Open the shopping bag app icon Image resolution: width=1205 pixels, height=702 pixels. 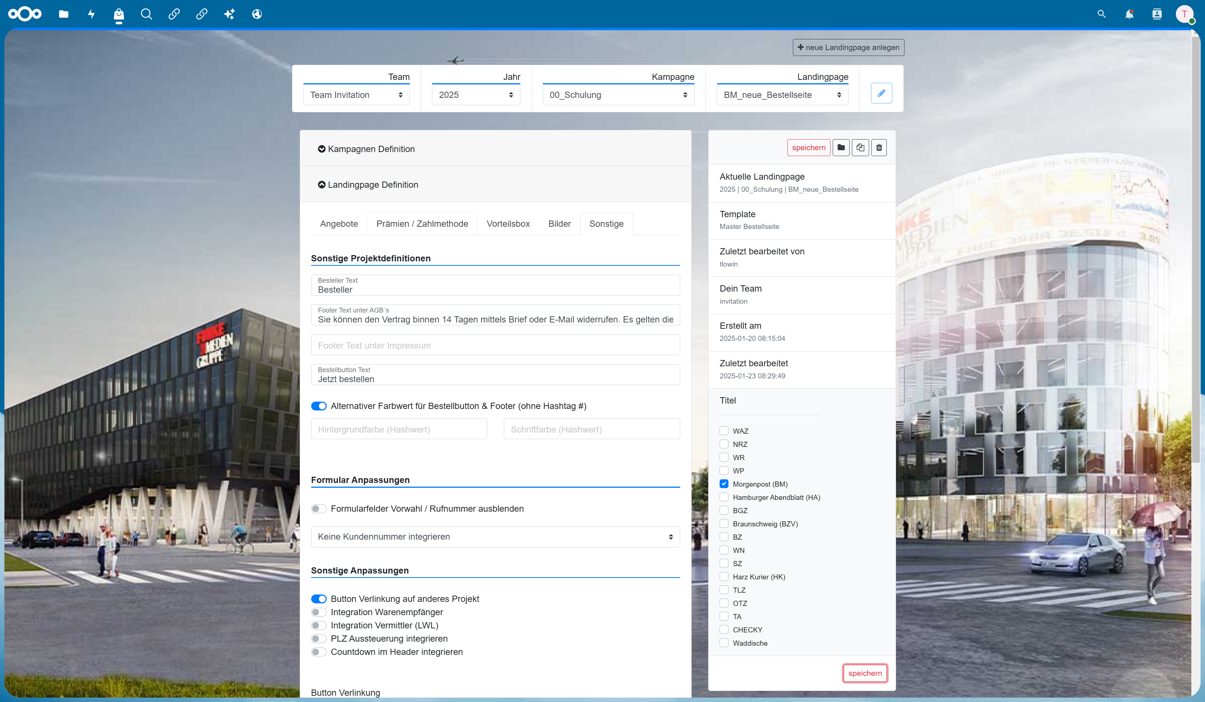pyautogui.click(x=119, y=14)
